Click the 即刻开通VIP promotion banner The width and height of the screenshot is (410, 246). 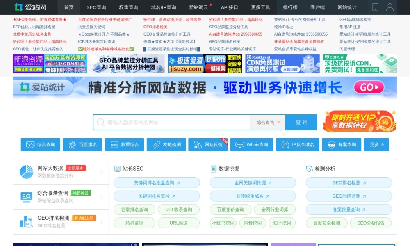tap(360, 121)
